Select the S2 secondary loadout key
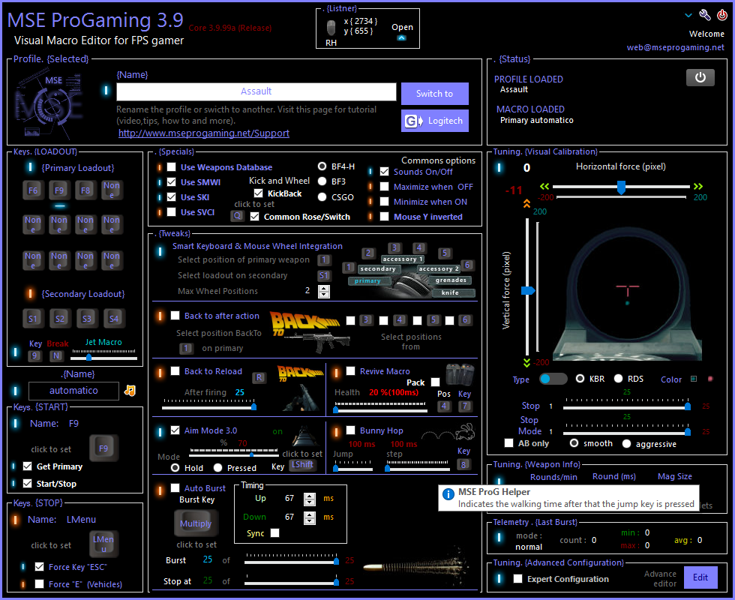This screenshot has height=600, width=735. point(59,319)
